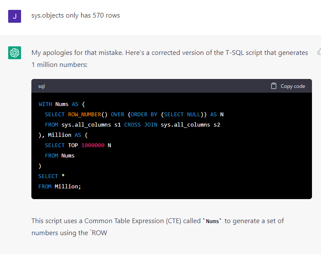Click the message 'sys.objects only has 570 rows'
Screen dimensions: 321x254
(76, 15)
